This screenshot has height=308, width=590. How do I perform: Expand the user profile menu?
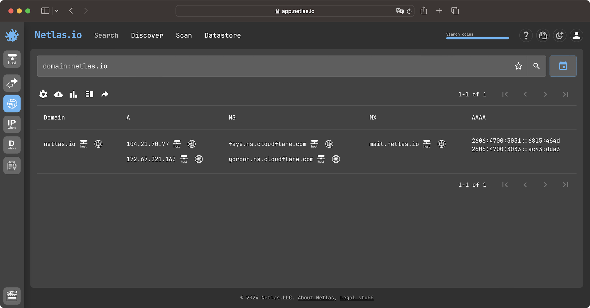[576, 35]
